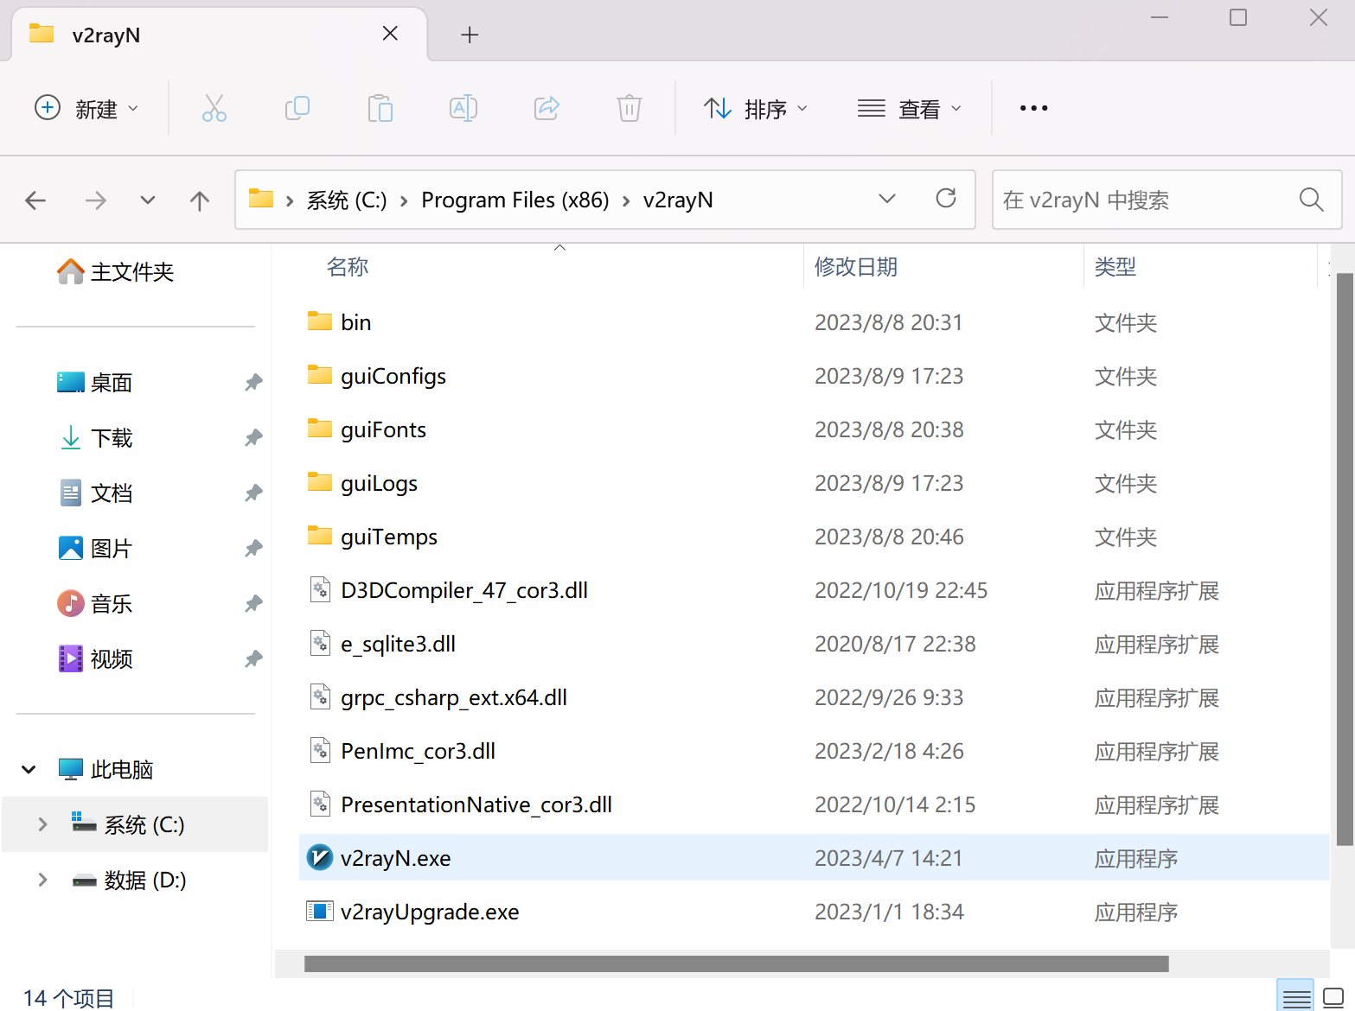Refresh the v2rayN folder view

coord(946,199)
